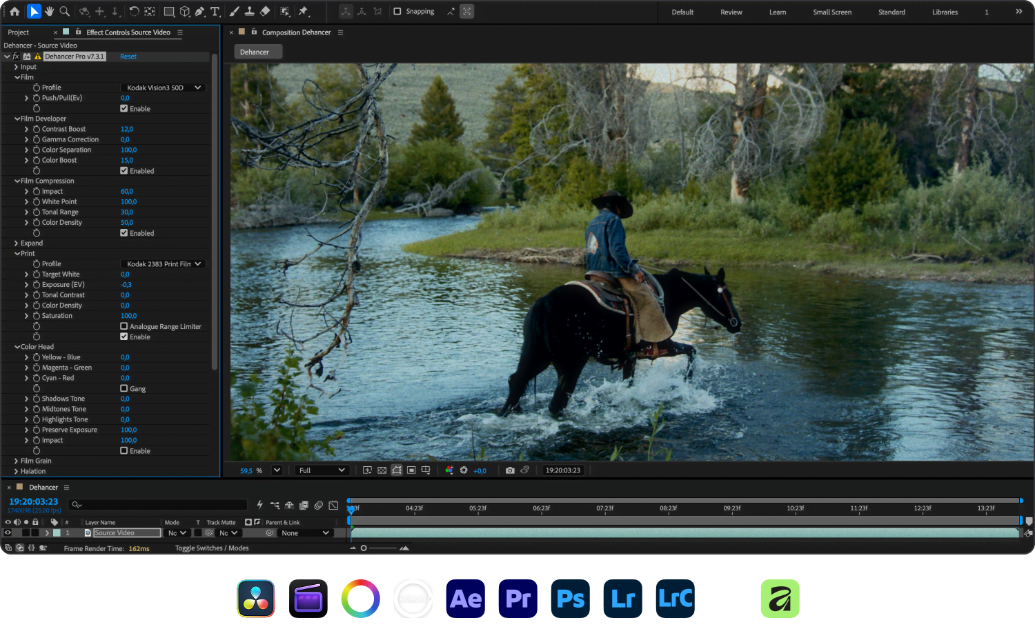This screenshot has width=1035, height=629.
Task: Click the Premiere Pro app icon
Action: coord(518,599)
